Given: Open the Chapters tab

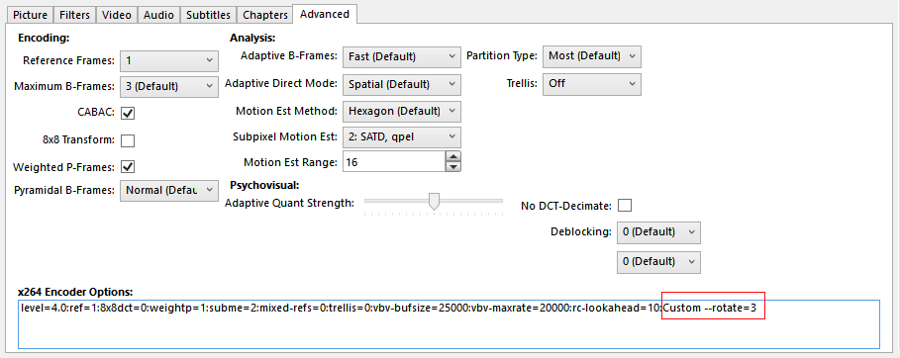Looking at the screenshot, I should coord(264,15).
